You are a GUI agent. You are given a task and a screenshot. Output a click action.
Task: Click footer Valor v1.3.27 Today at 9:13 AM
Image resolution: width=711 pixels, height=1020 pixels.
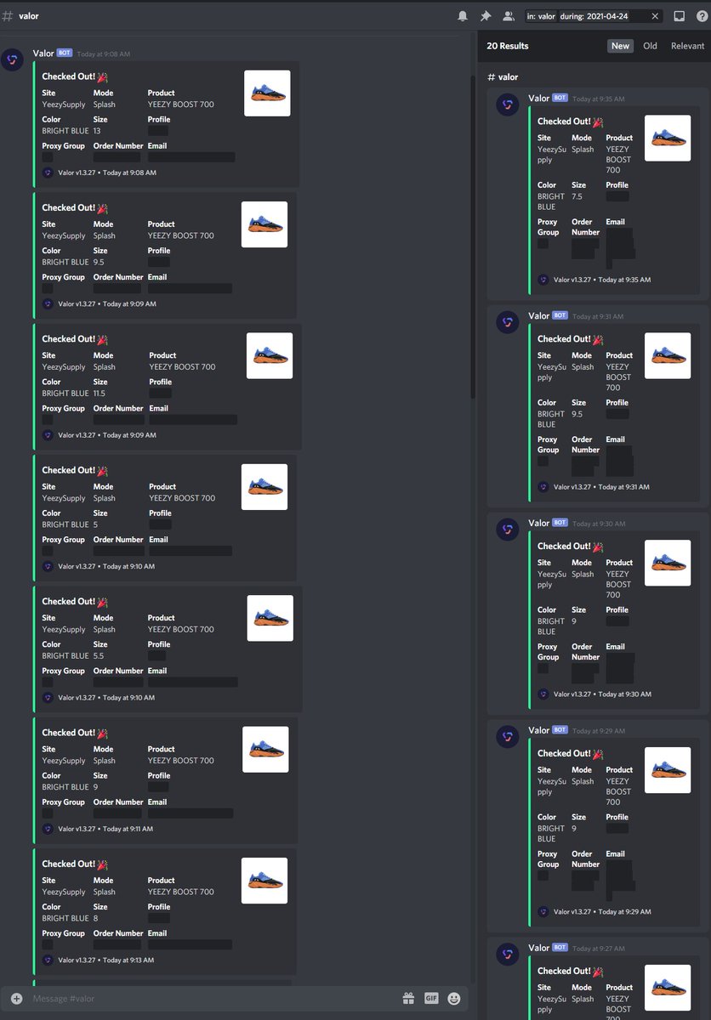pos(106,960)
